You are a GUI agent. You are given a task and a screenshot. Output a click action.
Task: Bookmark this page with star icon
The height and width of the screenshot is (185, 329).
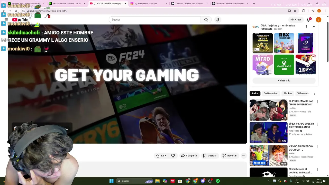(295, 11)
